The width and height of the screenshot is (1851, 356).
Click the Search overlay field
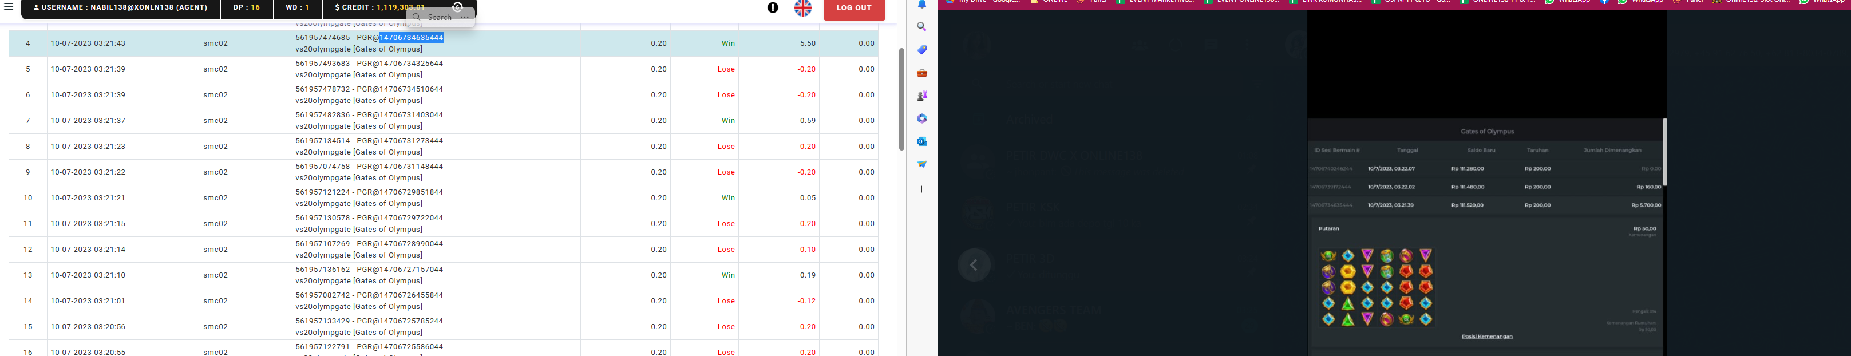[x=434, y=17]
